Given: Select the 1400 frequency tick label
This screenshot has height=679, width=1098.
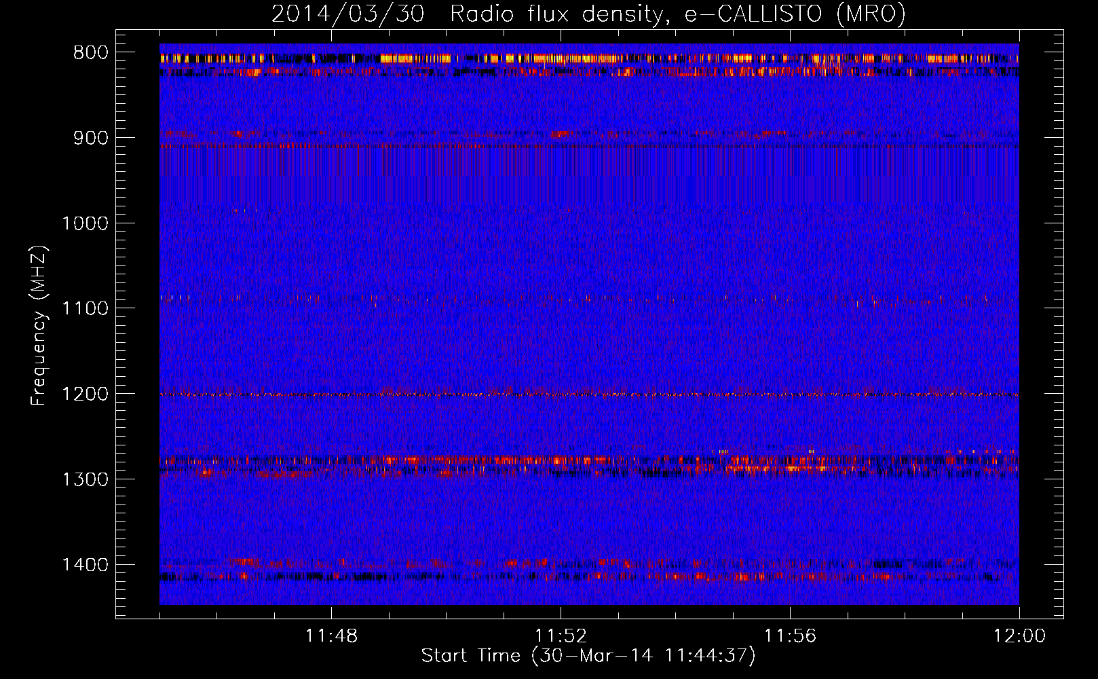Looking at the screenshot, I should coord(85,565).
